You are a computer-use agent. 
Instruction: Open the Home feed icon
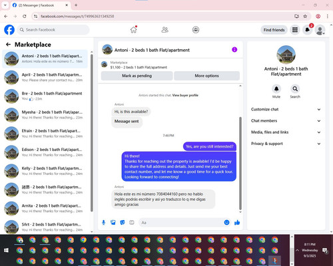(133, 30)
